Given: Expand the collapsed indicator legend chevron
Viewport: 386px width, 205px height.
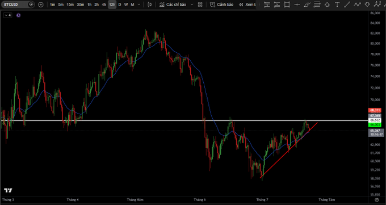Looking at the screenshot, I should tap(7, 15).
